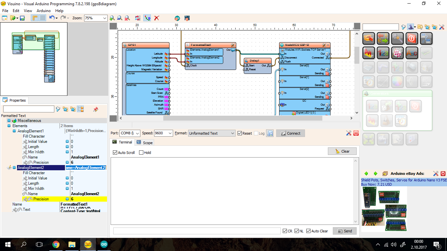Screen dimensions: 447x251
Task: Toggle the grid display icon
Action: tap(43, 18)
